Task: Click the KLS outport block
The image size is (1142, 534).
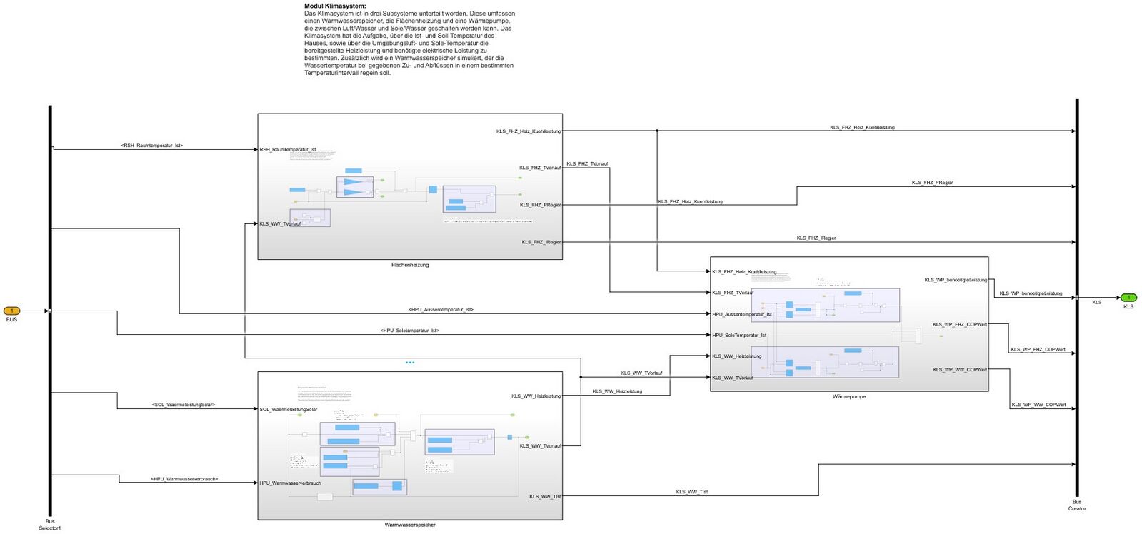Action: click(x=1128, y=298)
